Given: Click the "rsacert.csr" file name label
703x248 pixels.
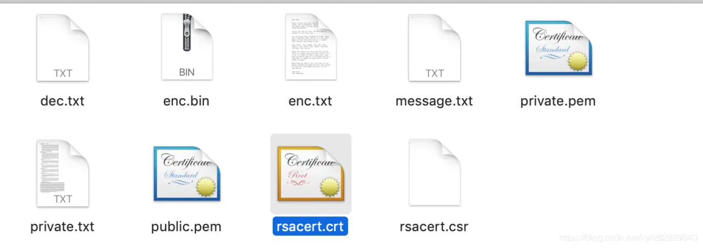Looking at the screenshot, I should pos(434,227).
